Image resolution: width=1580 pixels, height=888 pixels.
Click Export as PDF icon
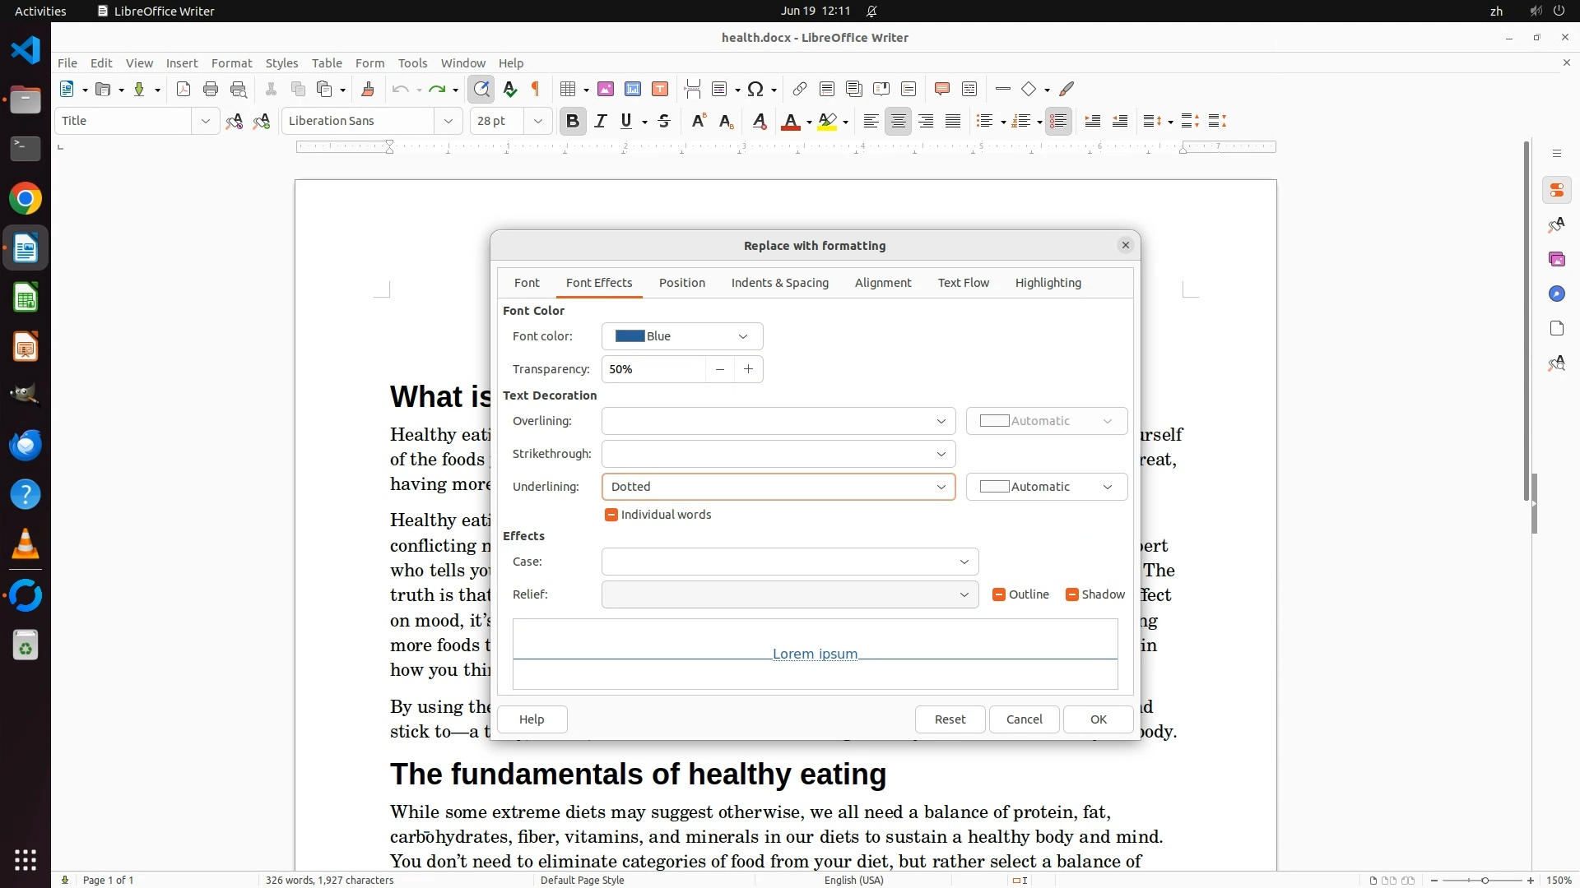tap(184, 90)
